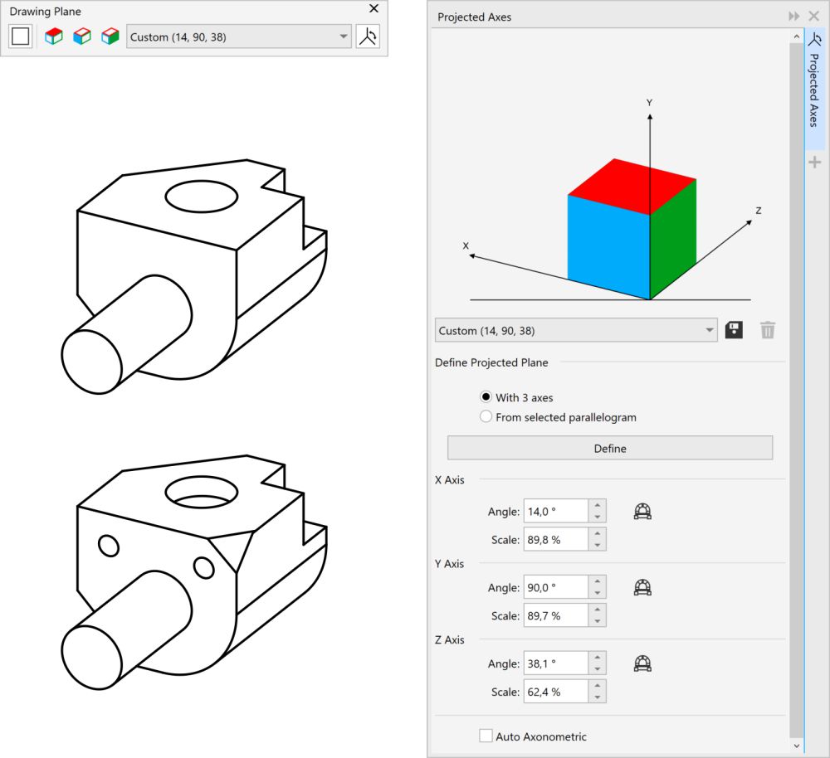This screenshot has height=758, width=830.
Task: Select 'From selected parallelogram' radio option
Action: point(486,417)
